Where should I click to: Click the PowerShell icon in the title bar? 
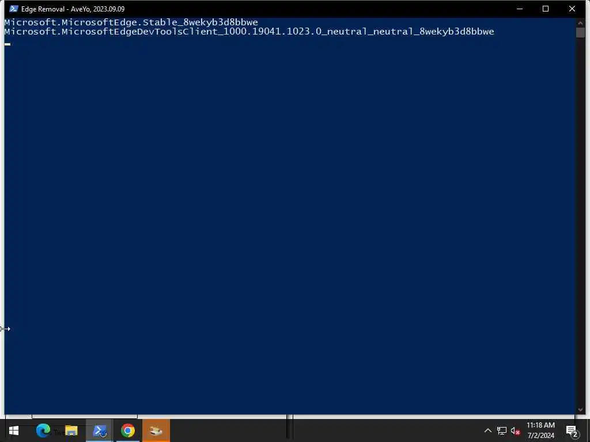(x=14, y=9)
